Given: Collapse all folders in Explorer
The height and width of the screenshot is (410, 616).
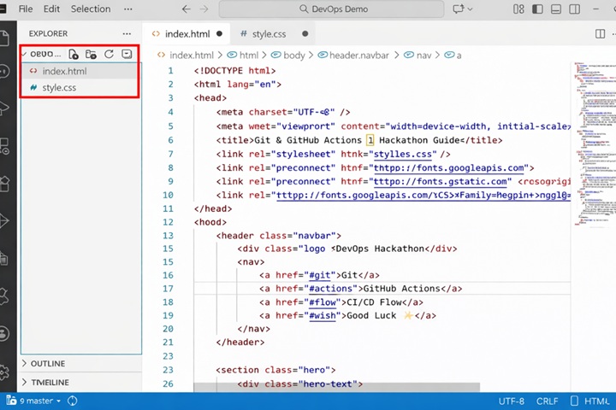Looking at the screenshot, I should point(127,54).
